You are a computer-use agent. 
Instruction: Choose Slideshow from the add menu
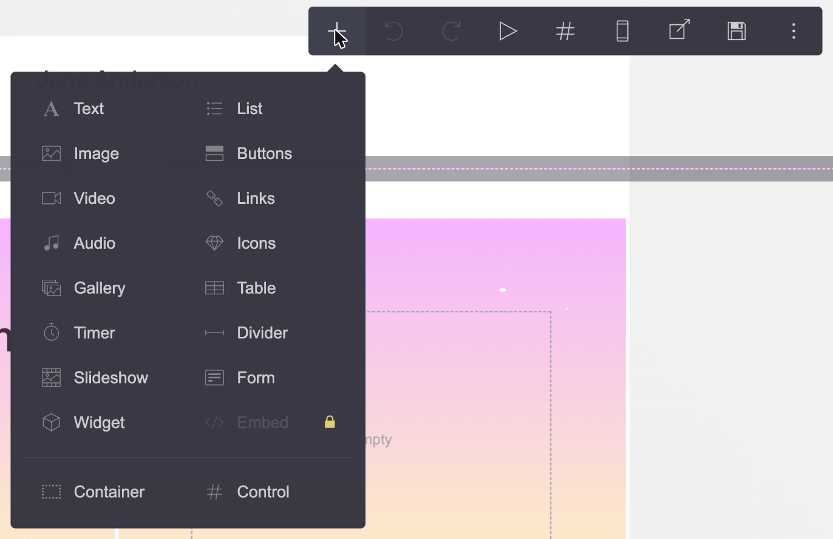tap(111, 378)
